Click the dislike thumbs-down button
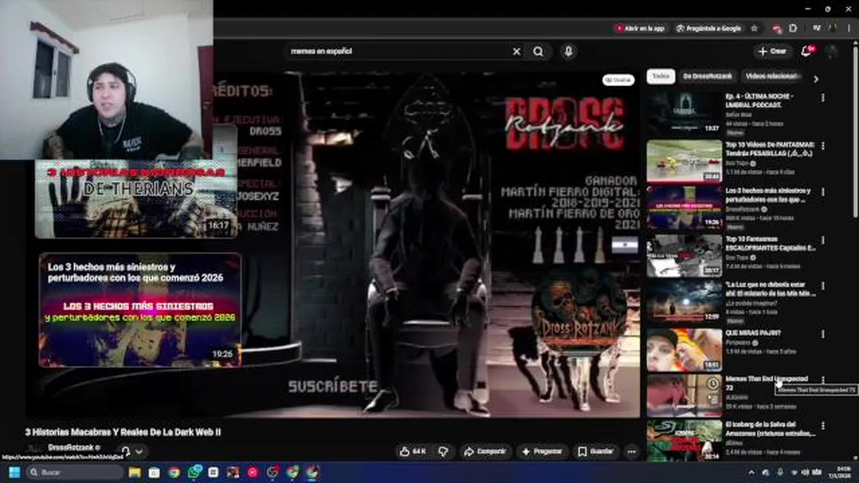This screenshot has width=859, height=483. coord(443,451)
